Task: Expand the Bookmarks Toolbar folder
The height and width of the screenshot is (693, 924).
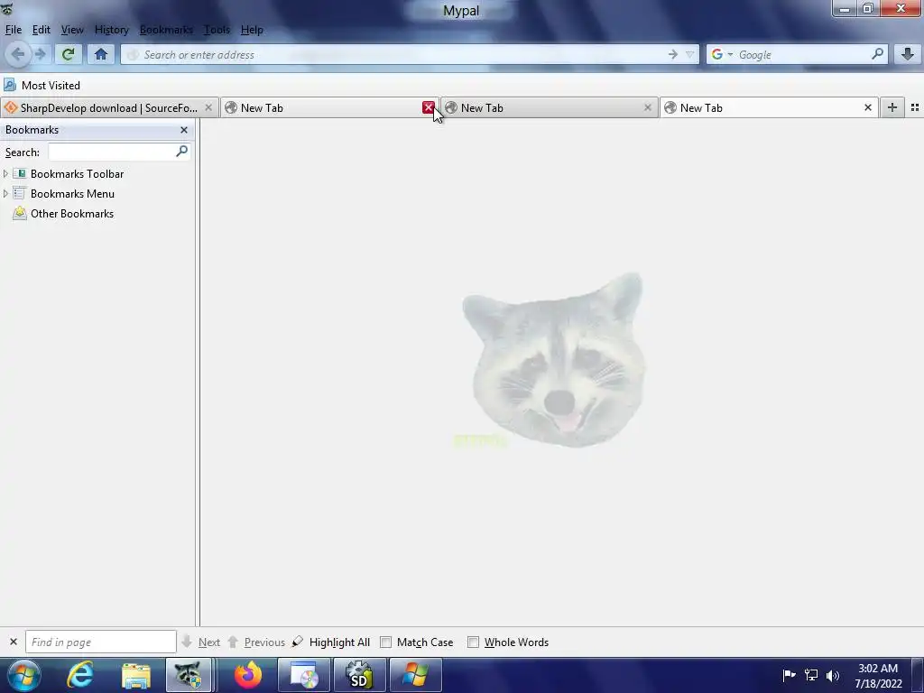Action: [x=6, y=174]
